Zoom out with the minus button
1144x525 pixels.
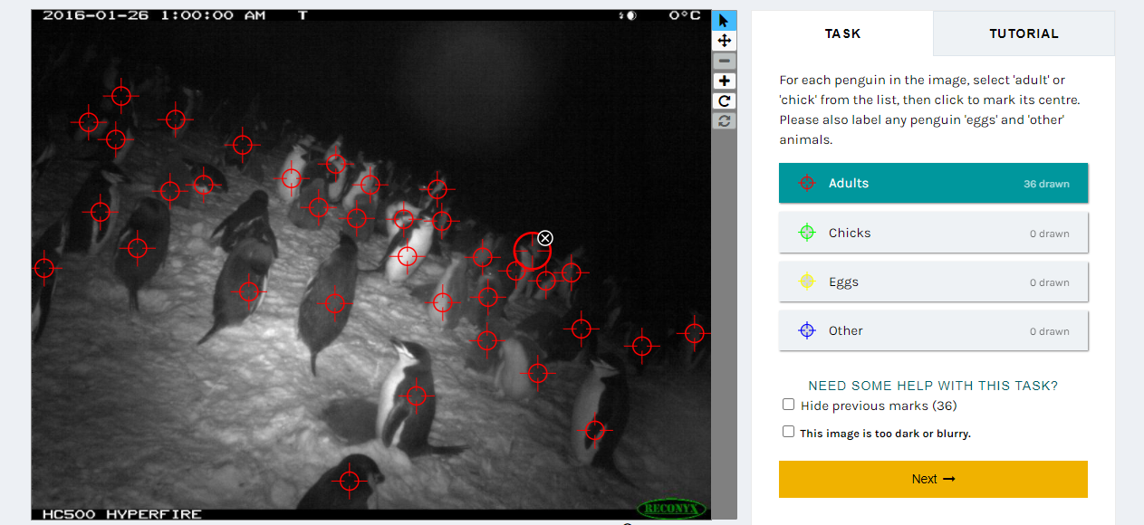tap(724, 61)
